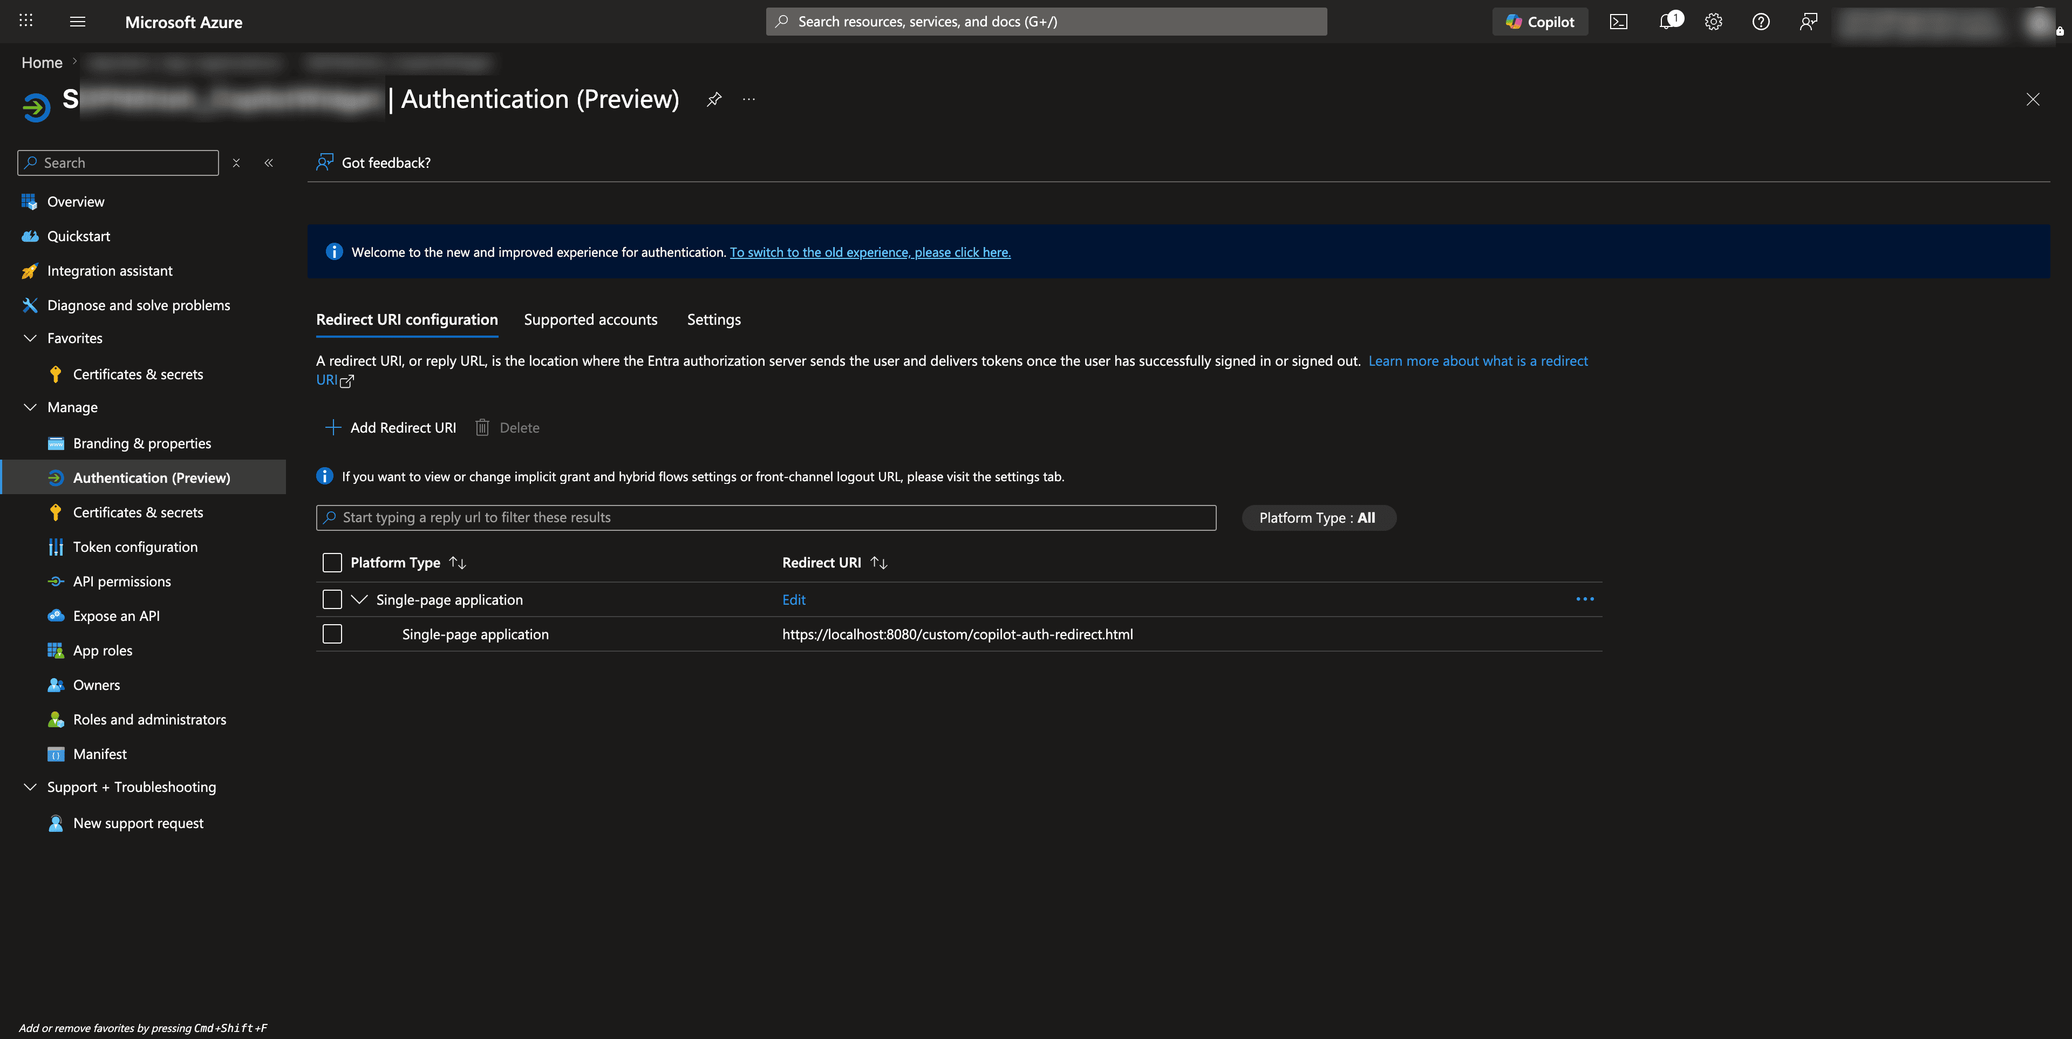Open the top bar feedback icon
The height and width of the screenshot is (1039, 2072).
pos(1808,22)
